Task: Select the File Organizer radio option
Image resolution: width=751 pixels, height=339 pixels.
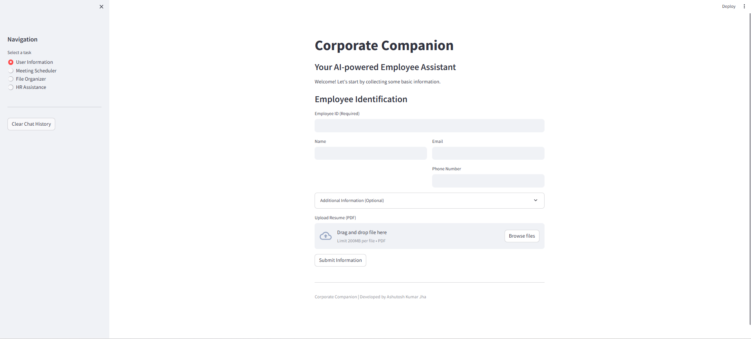Action: click(27, 79)
